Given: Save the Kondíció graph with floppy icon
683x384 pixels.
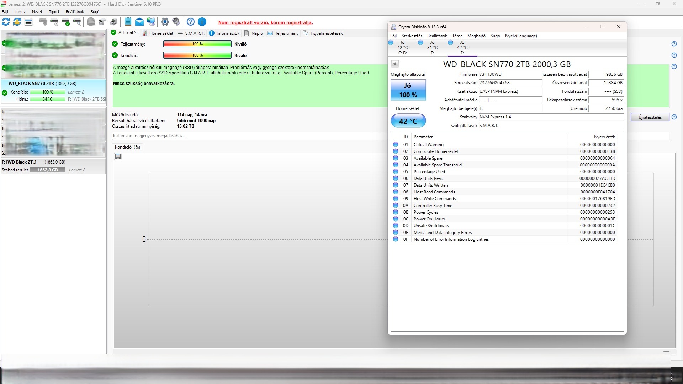Looking at the screenshot, I should tap(118, 156).
